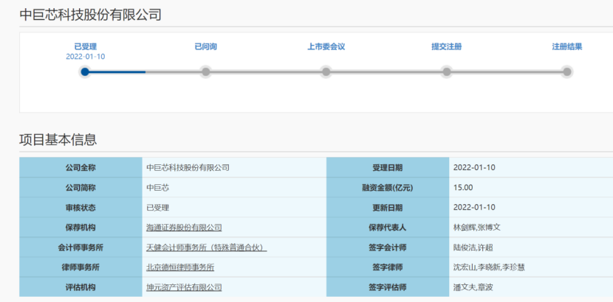Click the 公司全称 header cell
The image size is (613, 302).
point(81,167)
